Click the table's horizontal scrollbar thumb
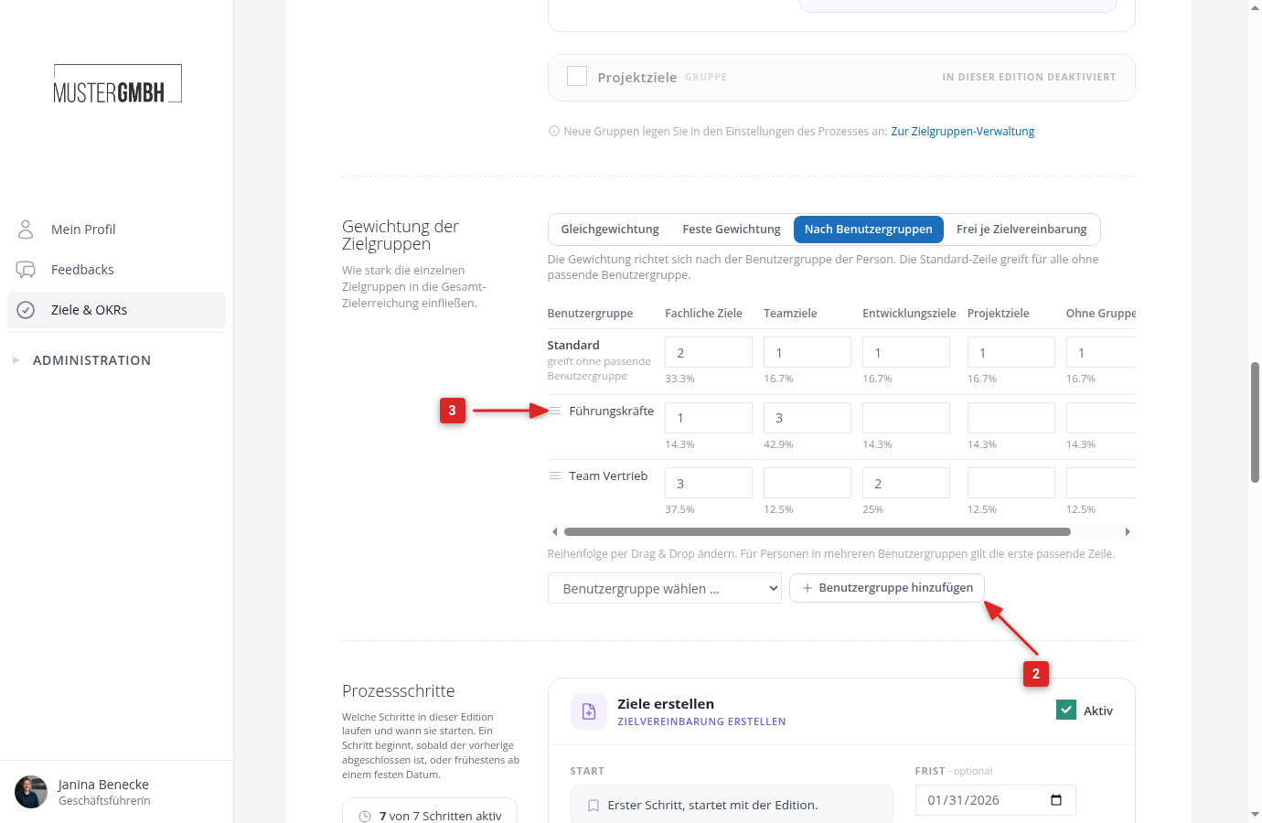Screen dimensions: 1262x823 click(x=818, y=531)
